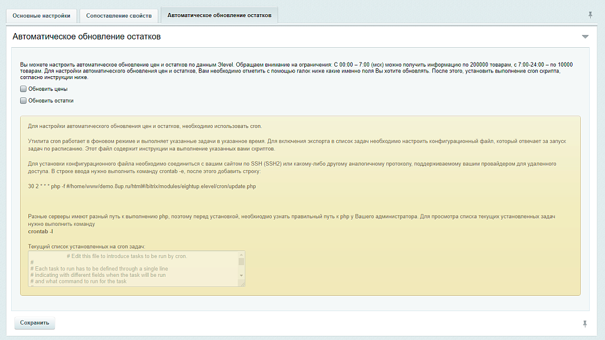Enable the 'Обновить цены' checkbox
Image resolution: width=605 pixels, height=340 pixels.
coord(24,89)
